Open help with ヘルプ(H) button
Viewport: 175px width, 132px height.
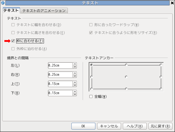point(135,126)
